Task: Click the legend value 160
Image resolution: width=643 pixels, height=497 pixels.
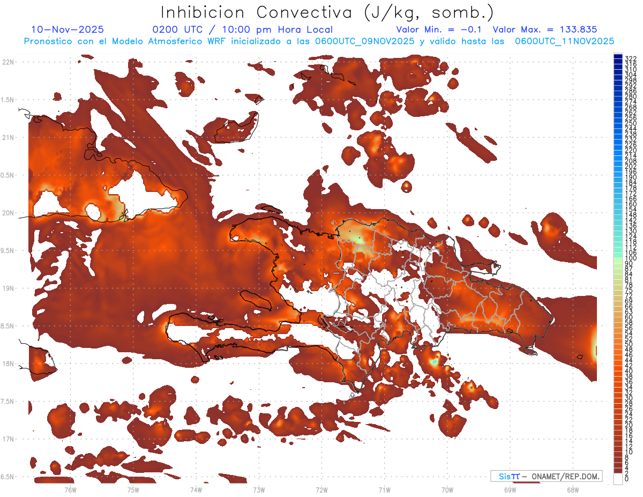Action: click(x=630, y=204)
